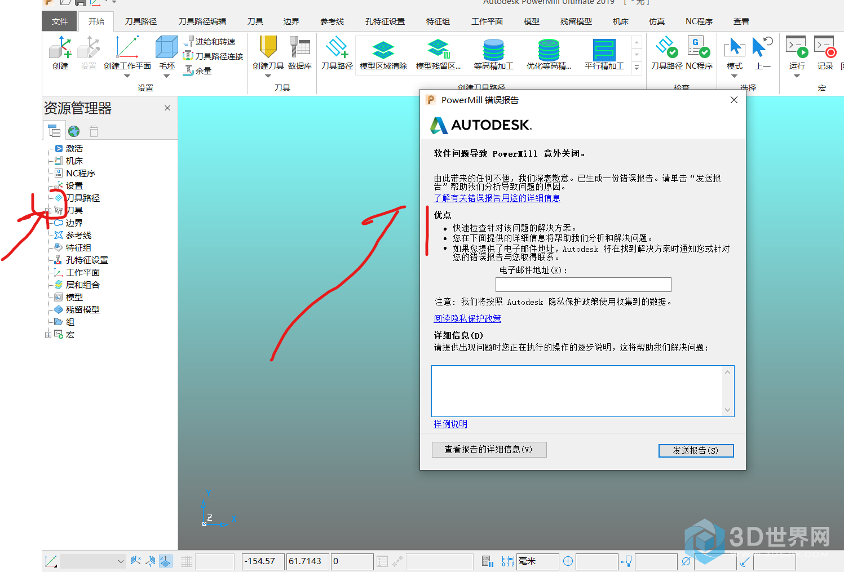Switch to 刀具路径 ribbon tab

141,21
